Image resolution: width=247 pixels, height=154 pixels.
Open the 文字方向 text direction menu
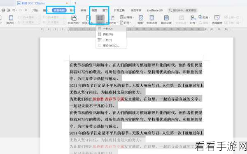tap(112, 20)
